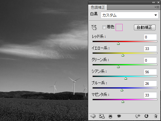This screenshot has height=121, width=161.
Task: Click the 自動補正 auto button
Action: 145,27
